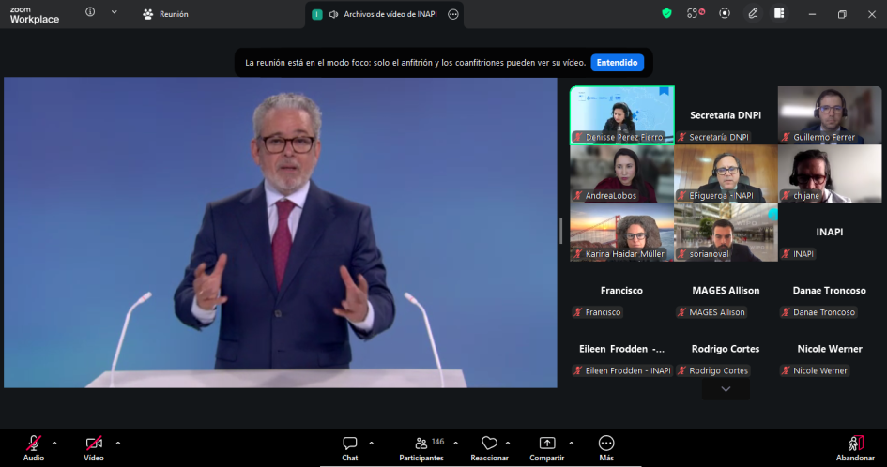Open the Reunión tab
Viewport: 887px width, 467px height.
(x=165, y=14)
